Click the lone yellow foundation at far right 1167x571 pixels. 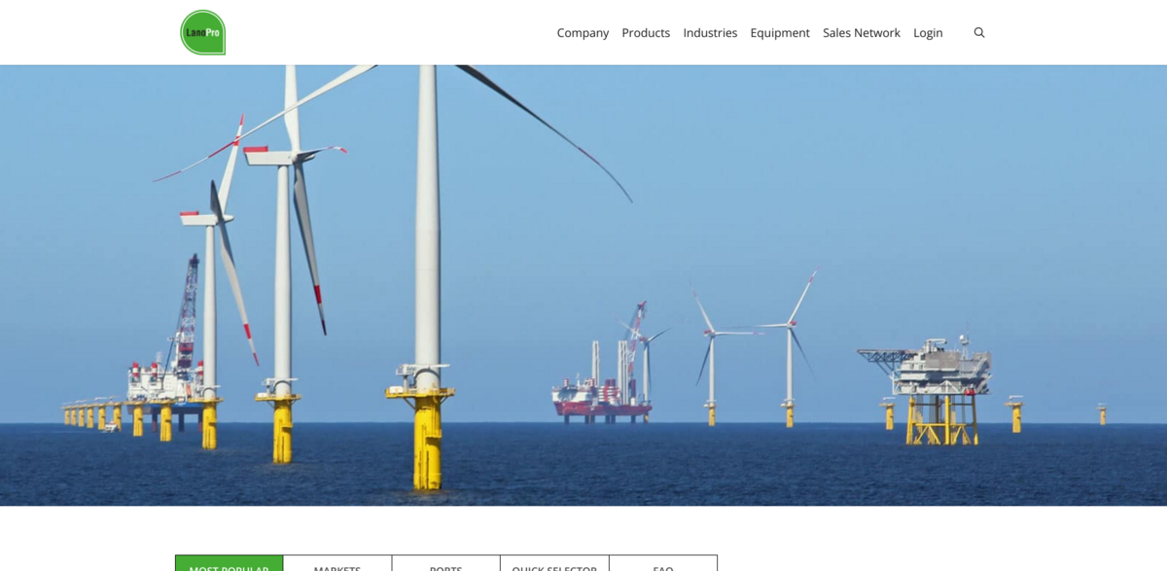tap(1102, 414)
